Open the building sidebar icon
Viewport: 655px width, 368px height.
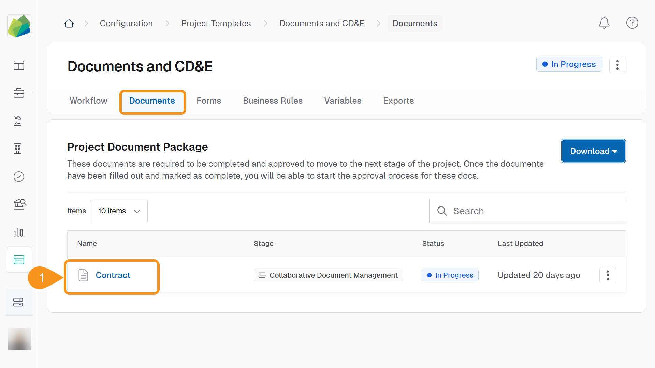coord(18,149)
